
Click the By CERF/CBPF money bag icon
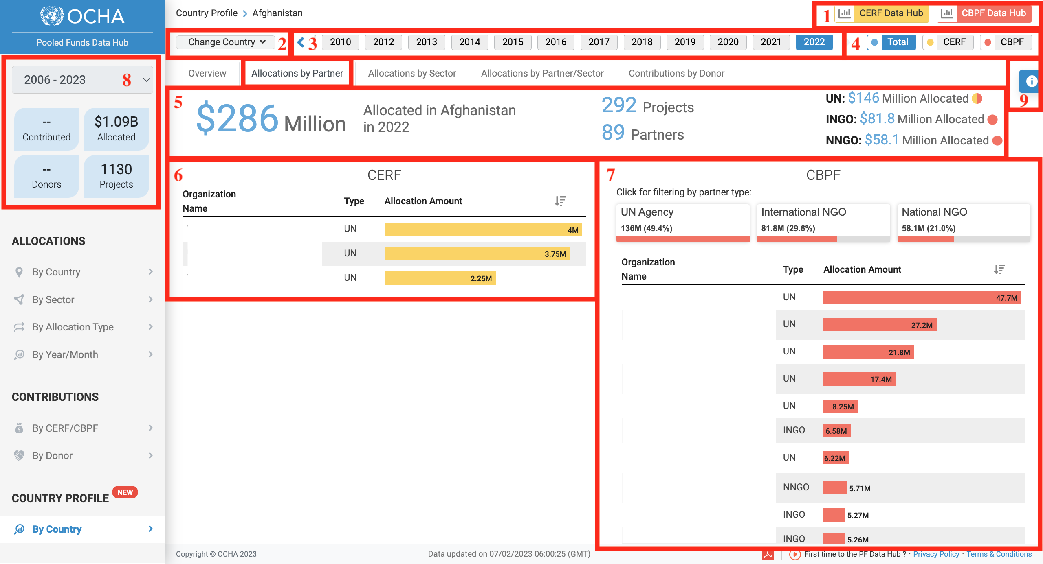(x=19, y=428)
